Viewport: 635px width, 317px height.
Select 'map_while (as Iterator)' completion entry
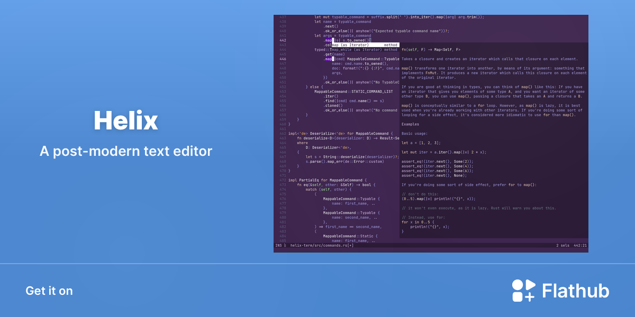365,50
